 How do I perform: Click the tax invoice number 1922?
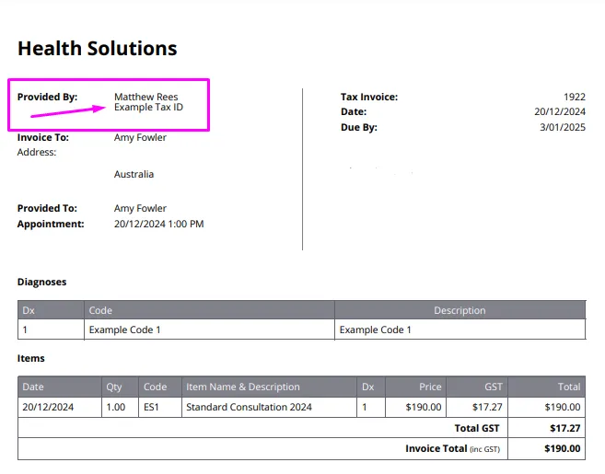coord(575,97)
